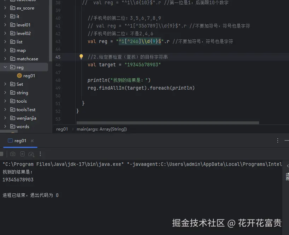Open the run panel options kebab menu at right
Screen dimensions: 289x235
[278, 140]
